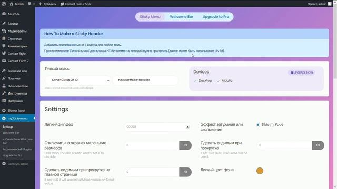Image resolution: width=337 pixels, height=189 pixels.
Task: Click the Инструменты wrench icon
Action: click(x=4, y=93)
